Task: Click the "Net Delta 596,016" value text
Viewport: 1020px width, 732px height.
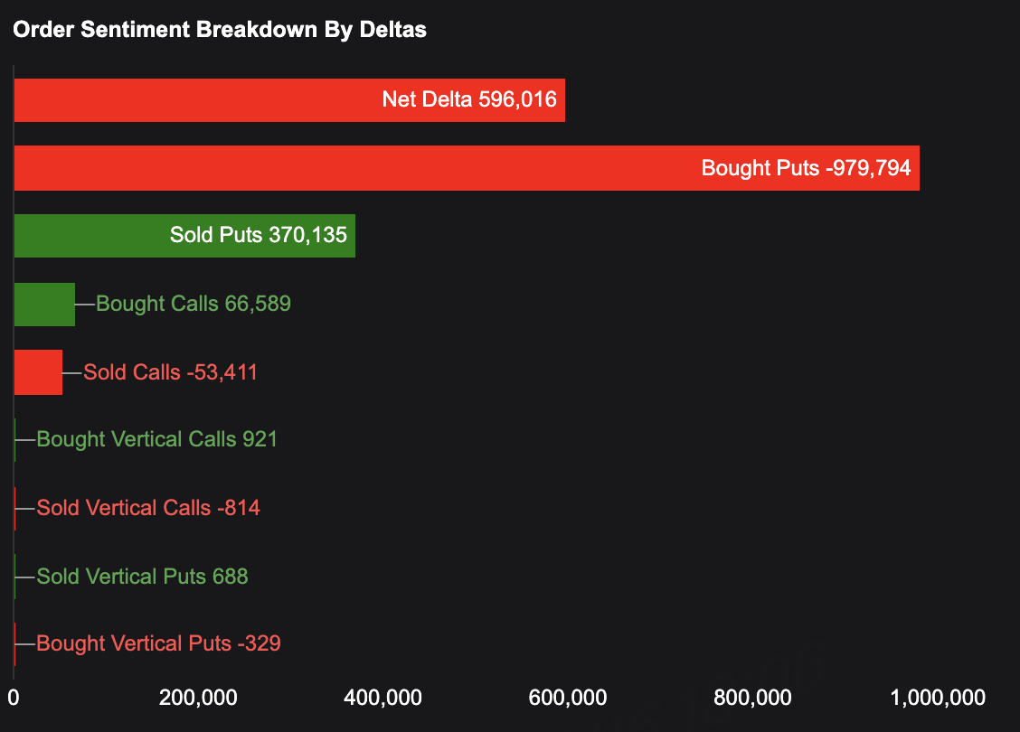Action: [469, 99]
